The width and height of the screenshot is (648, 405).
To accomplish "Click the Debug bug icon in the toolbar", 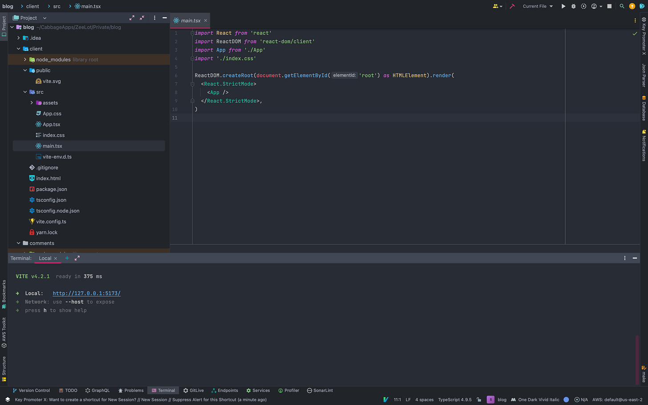I will 573,6.
